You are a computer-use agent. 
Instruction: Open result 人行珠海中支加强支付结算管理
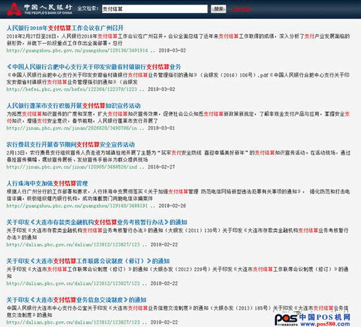click(x=47, y=183)
